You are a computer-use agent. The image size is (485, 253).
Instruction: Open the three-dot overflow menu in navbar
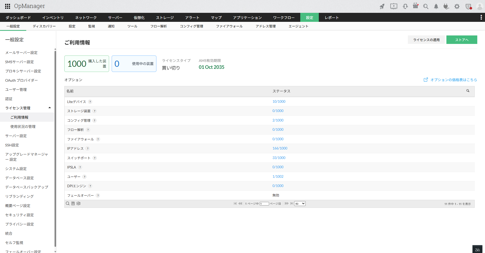pos(481,17)
